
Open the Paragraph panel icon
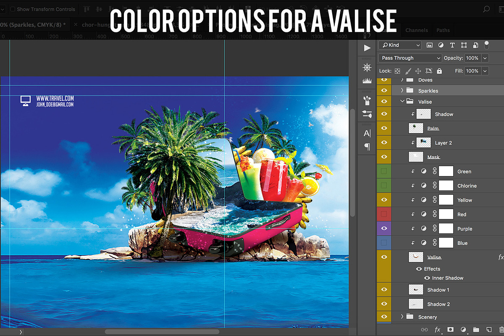coord(367,147)
